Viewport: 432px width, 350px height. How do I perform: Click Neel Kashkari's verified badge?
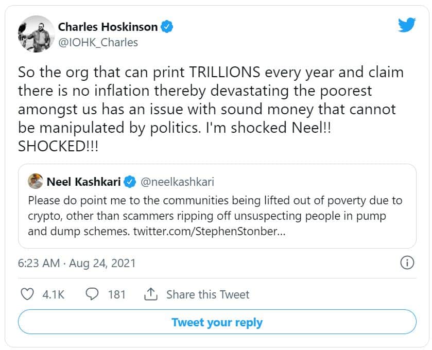(130, 182)
